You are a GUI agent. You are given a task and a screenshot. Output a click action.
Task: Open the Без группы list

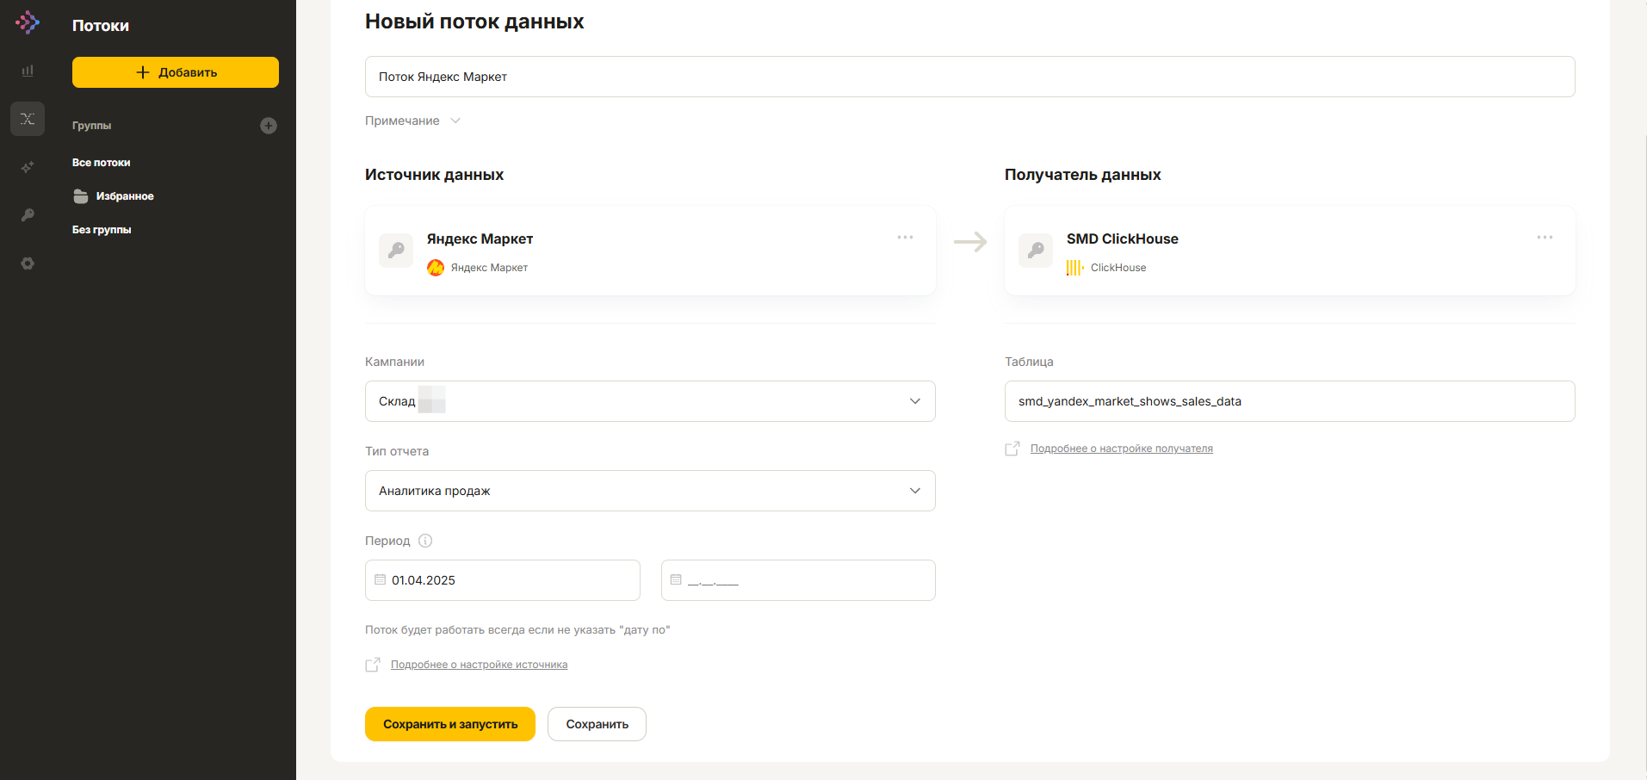(102, 230)
